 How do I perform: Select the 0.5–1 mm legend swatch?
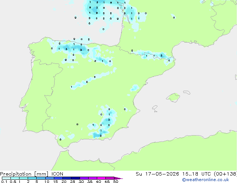pos(15,178)
